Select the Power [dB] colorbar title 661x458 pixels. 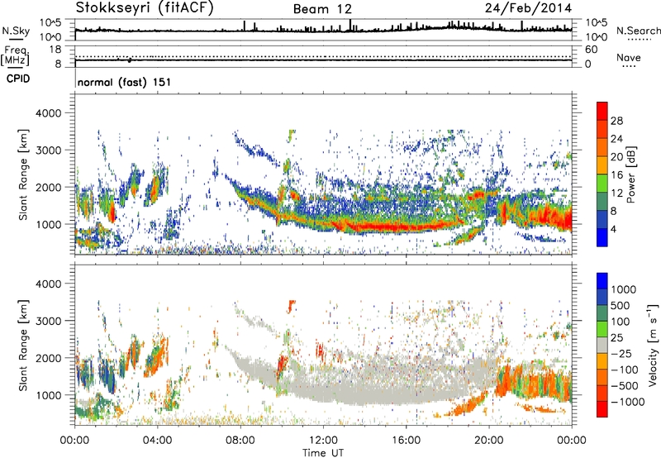[630, 174]
